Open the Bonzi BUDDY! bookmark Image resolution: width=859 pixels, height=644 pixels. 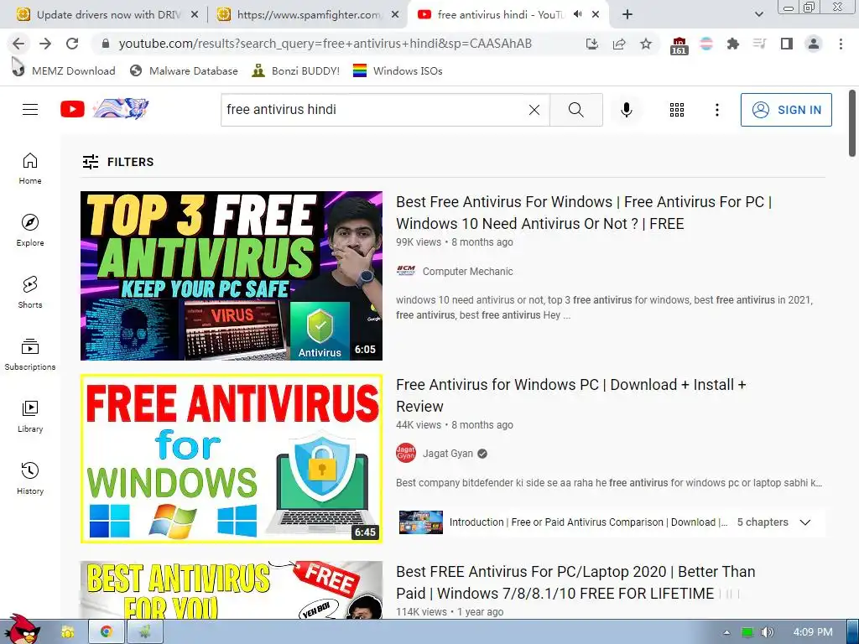pyautogui.click(x=296, y=70)
